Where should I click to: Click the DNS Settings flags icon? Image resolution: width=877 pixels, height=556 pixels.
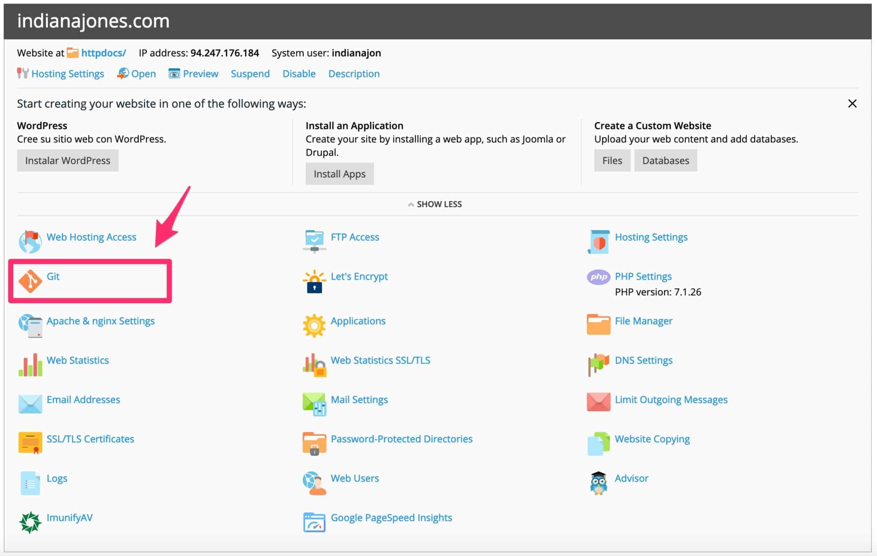598,365
